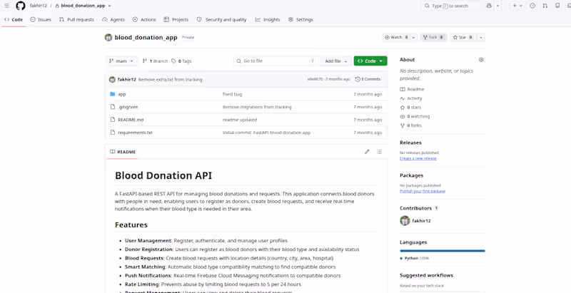The width and height of the screenshot is (571, 293).
Task: View the 8 Commits history
Action: click(x=368, y=79)
